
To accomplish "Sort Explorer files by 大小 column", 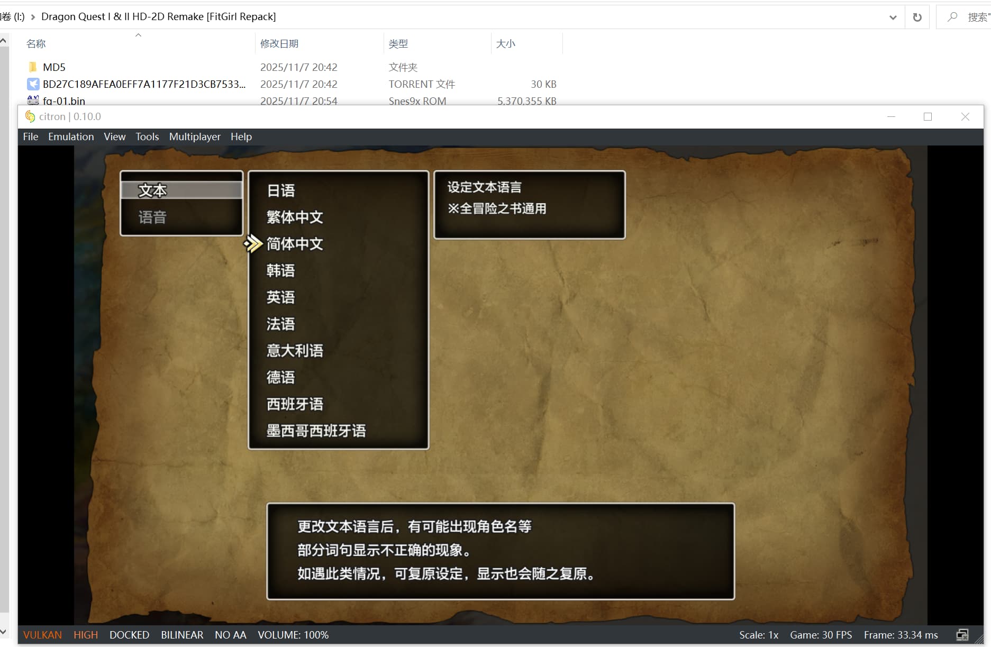I will (506, 44).
